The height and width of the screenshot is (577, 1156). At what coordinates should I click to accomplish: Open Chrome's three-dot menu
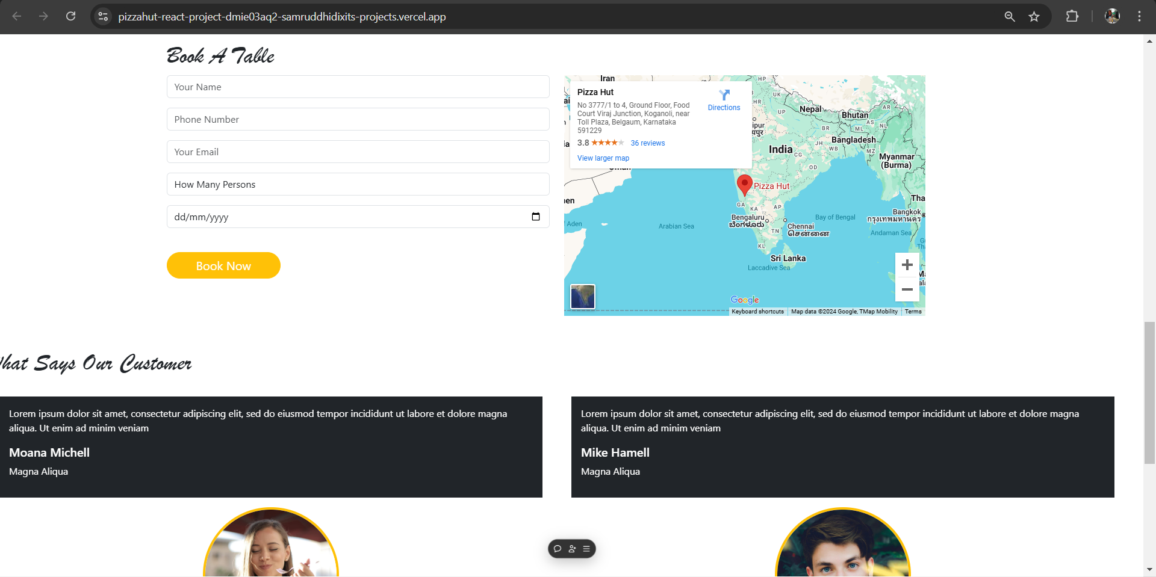[1139, 17]
